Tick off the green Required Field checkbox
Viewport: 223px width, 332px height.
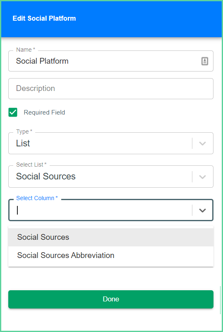13,112
